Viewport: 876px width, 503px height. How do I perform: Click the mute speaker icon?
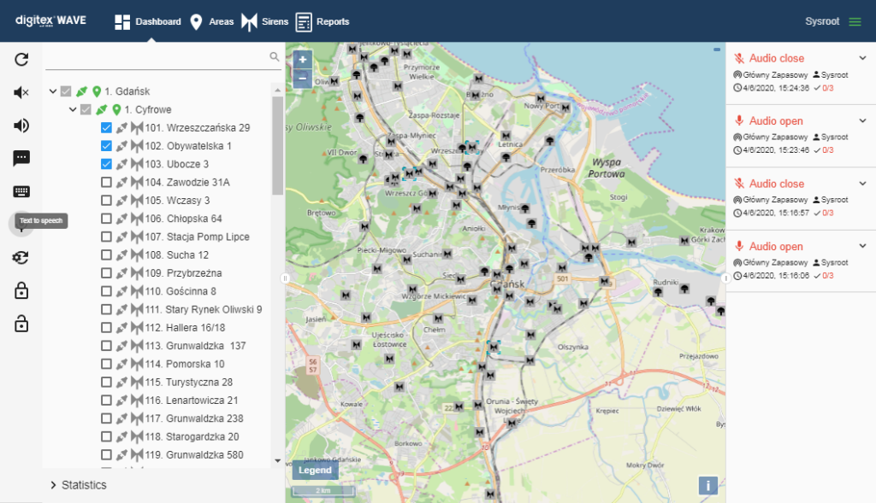click(x=21, y=92)
